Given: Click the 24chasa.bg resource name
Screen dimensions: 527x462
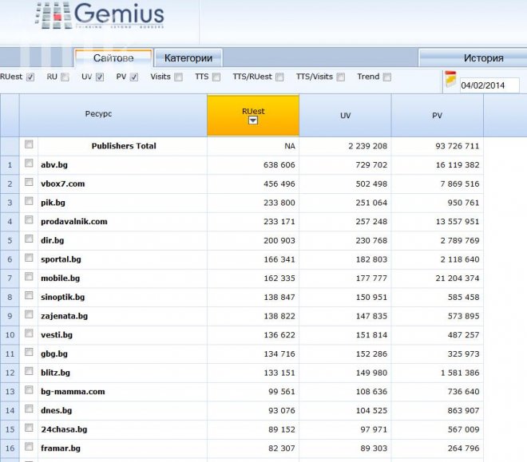Looking at the screenshot, I should point(64,429).
